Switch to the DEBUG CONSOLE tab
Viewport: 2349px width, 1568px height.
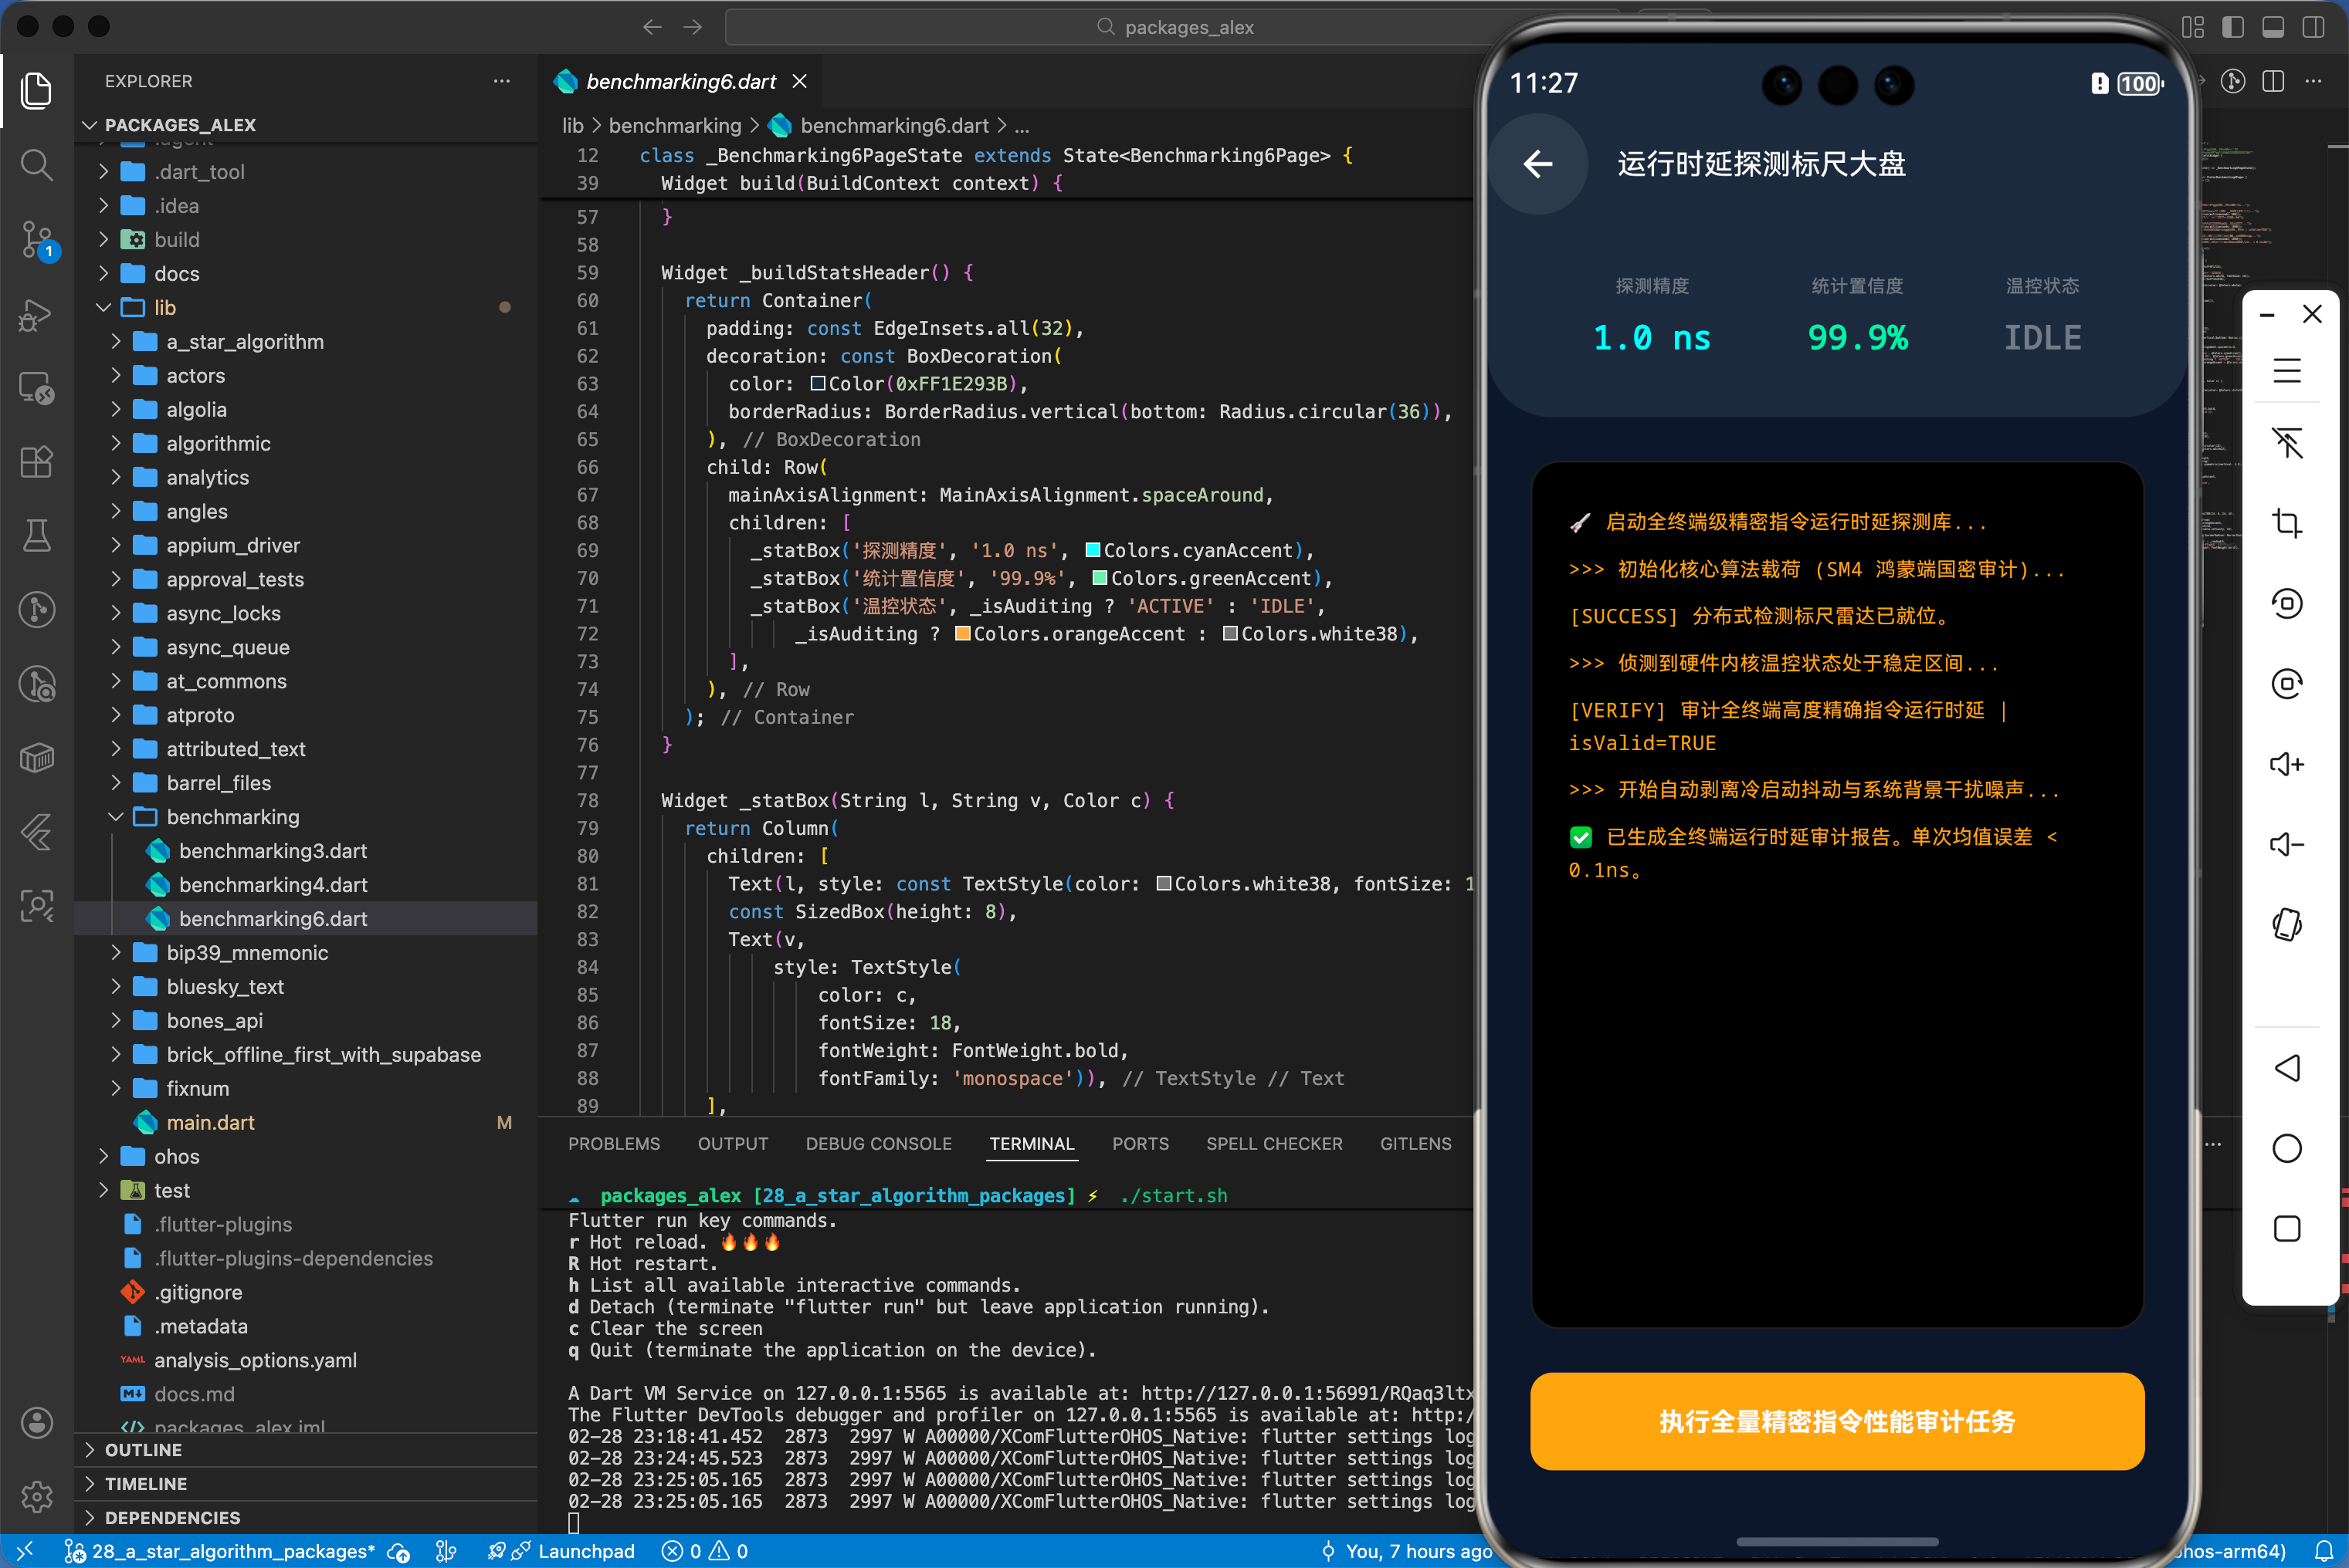(x=879, y=1143)
